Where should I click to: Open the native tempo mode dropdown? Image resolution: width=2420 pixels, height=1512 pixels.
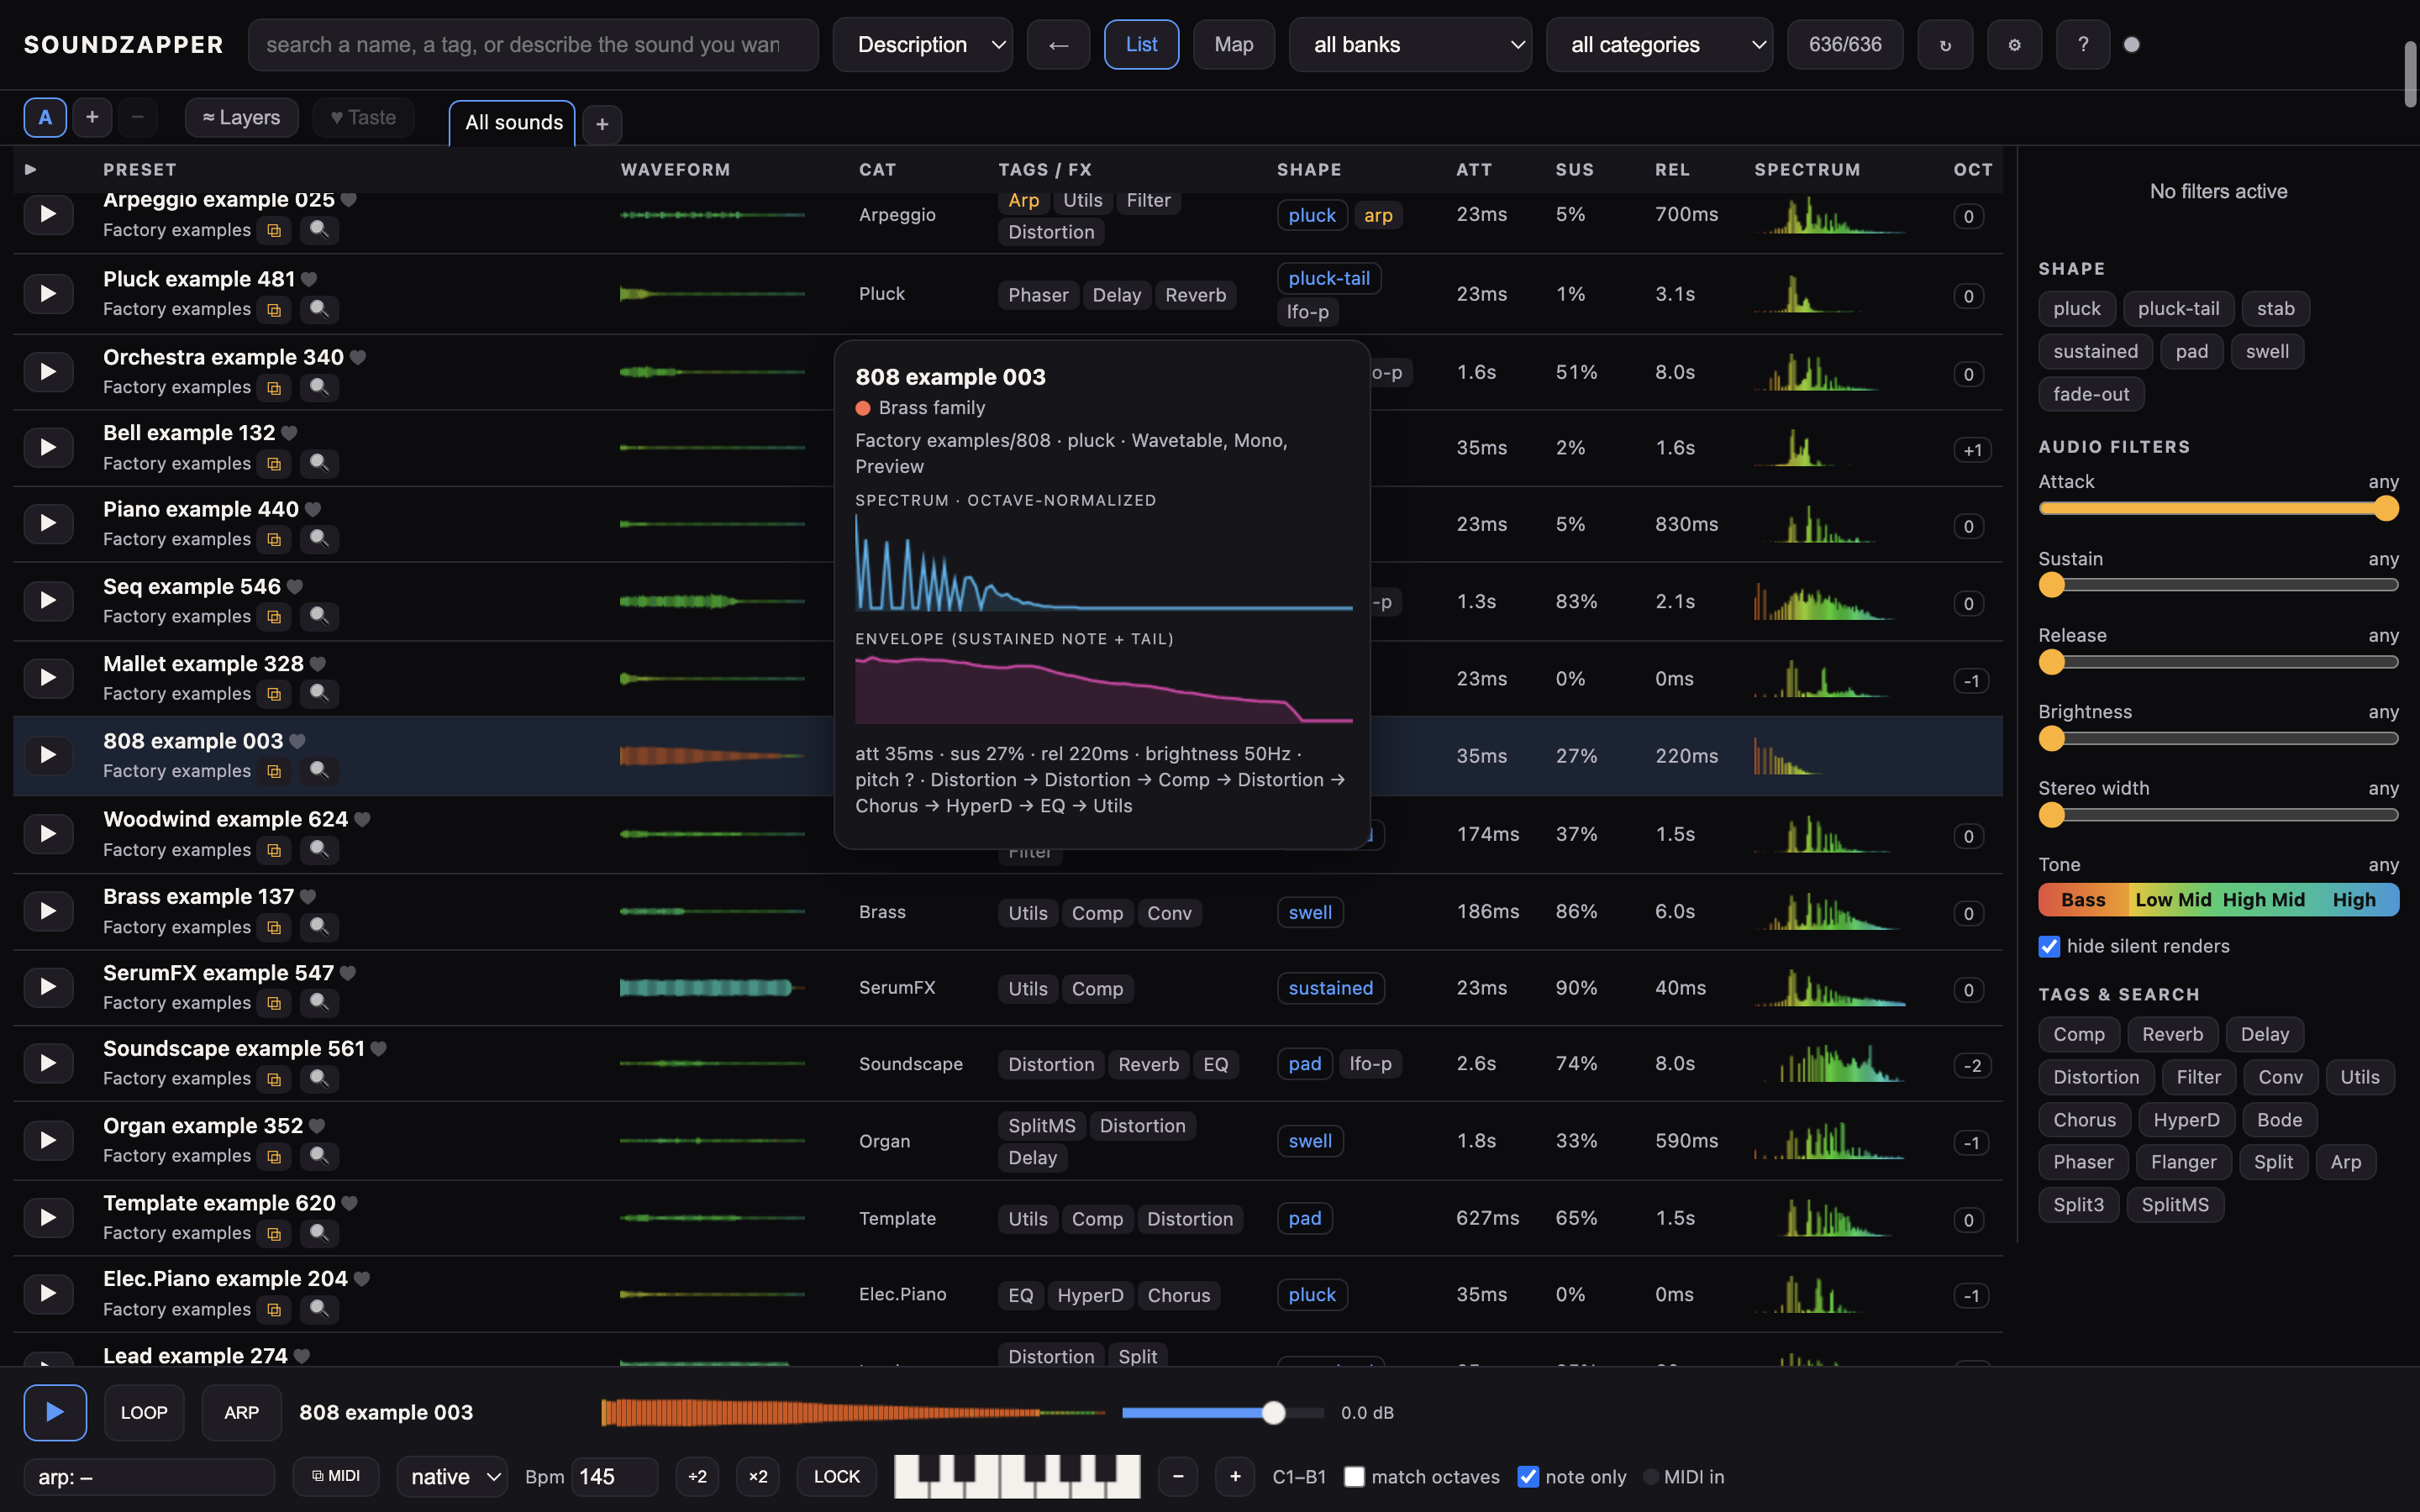(x=452, y=1476)
